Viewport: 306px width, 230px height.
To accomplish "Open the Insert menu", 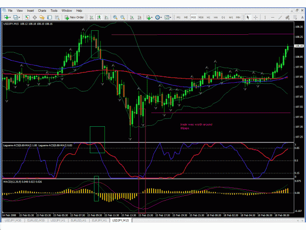I will tap(30, 11).
